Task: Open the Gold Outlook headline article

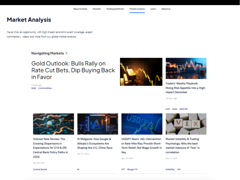Action: (73, 70)
